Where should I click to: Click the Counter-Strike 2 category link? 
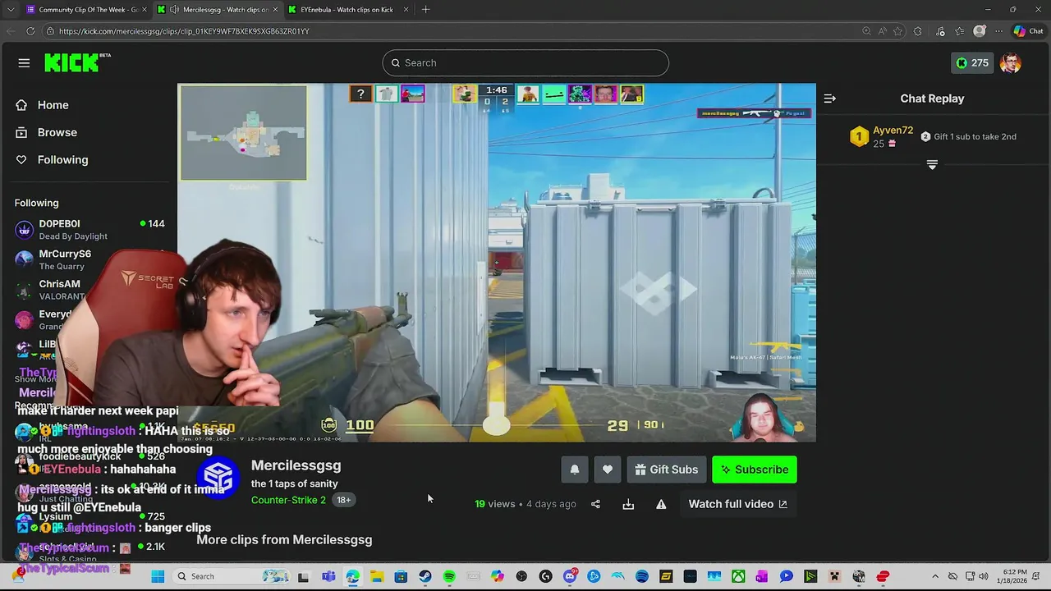(x=288, y=500)
